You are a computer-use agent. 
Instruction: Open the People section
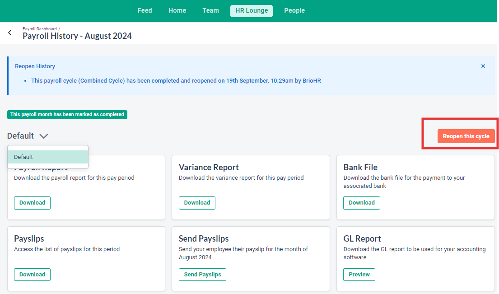pos(294,10)
